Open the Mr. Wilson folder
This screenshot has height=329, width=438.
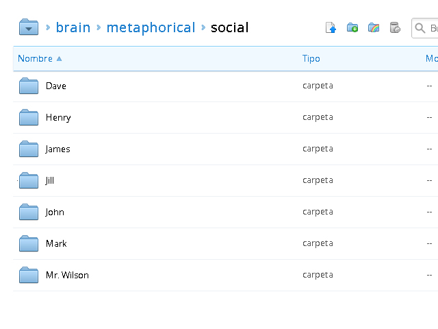[67, 276]
